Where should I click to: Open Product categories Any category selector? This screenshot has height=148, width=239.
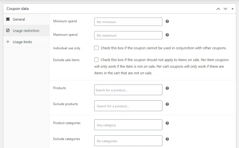click(128, 125)
